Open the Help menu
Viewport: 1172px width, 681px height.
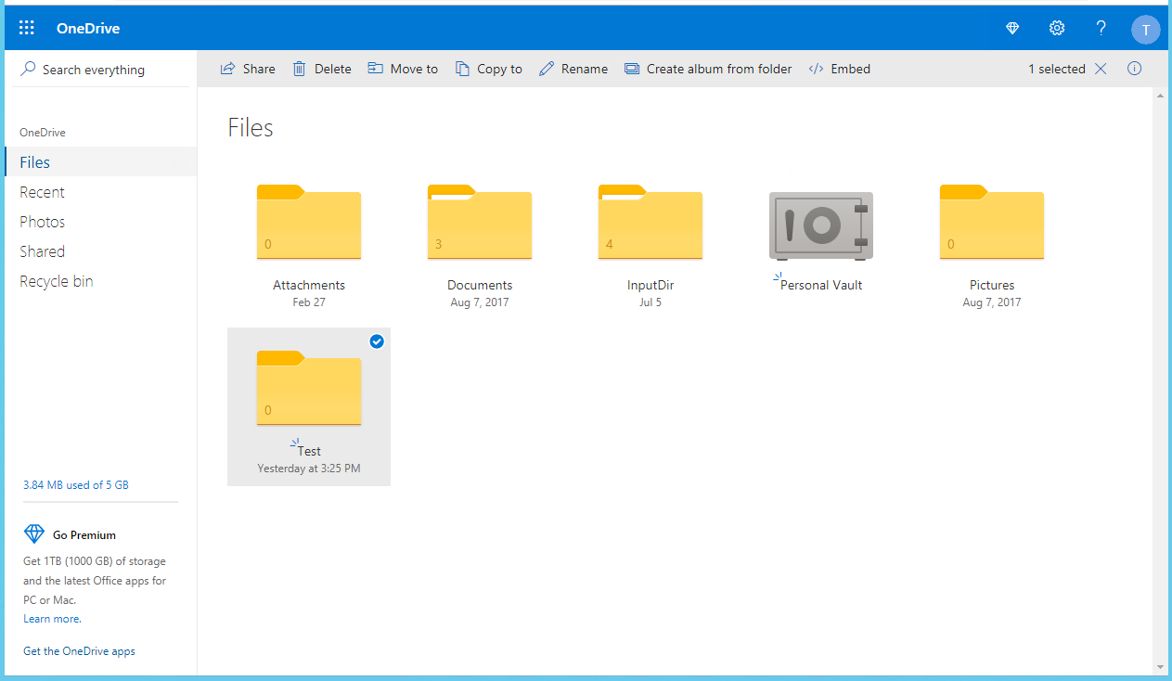click(1101, 28)
